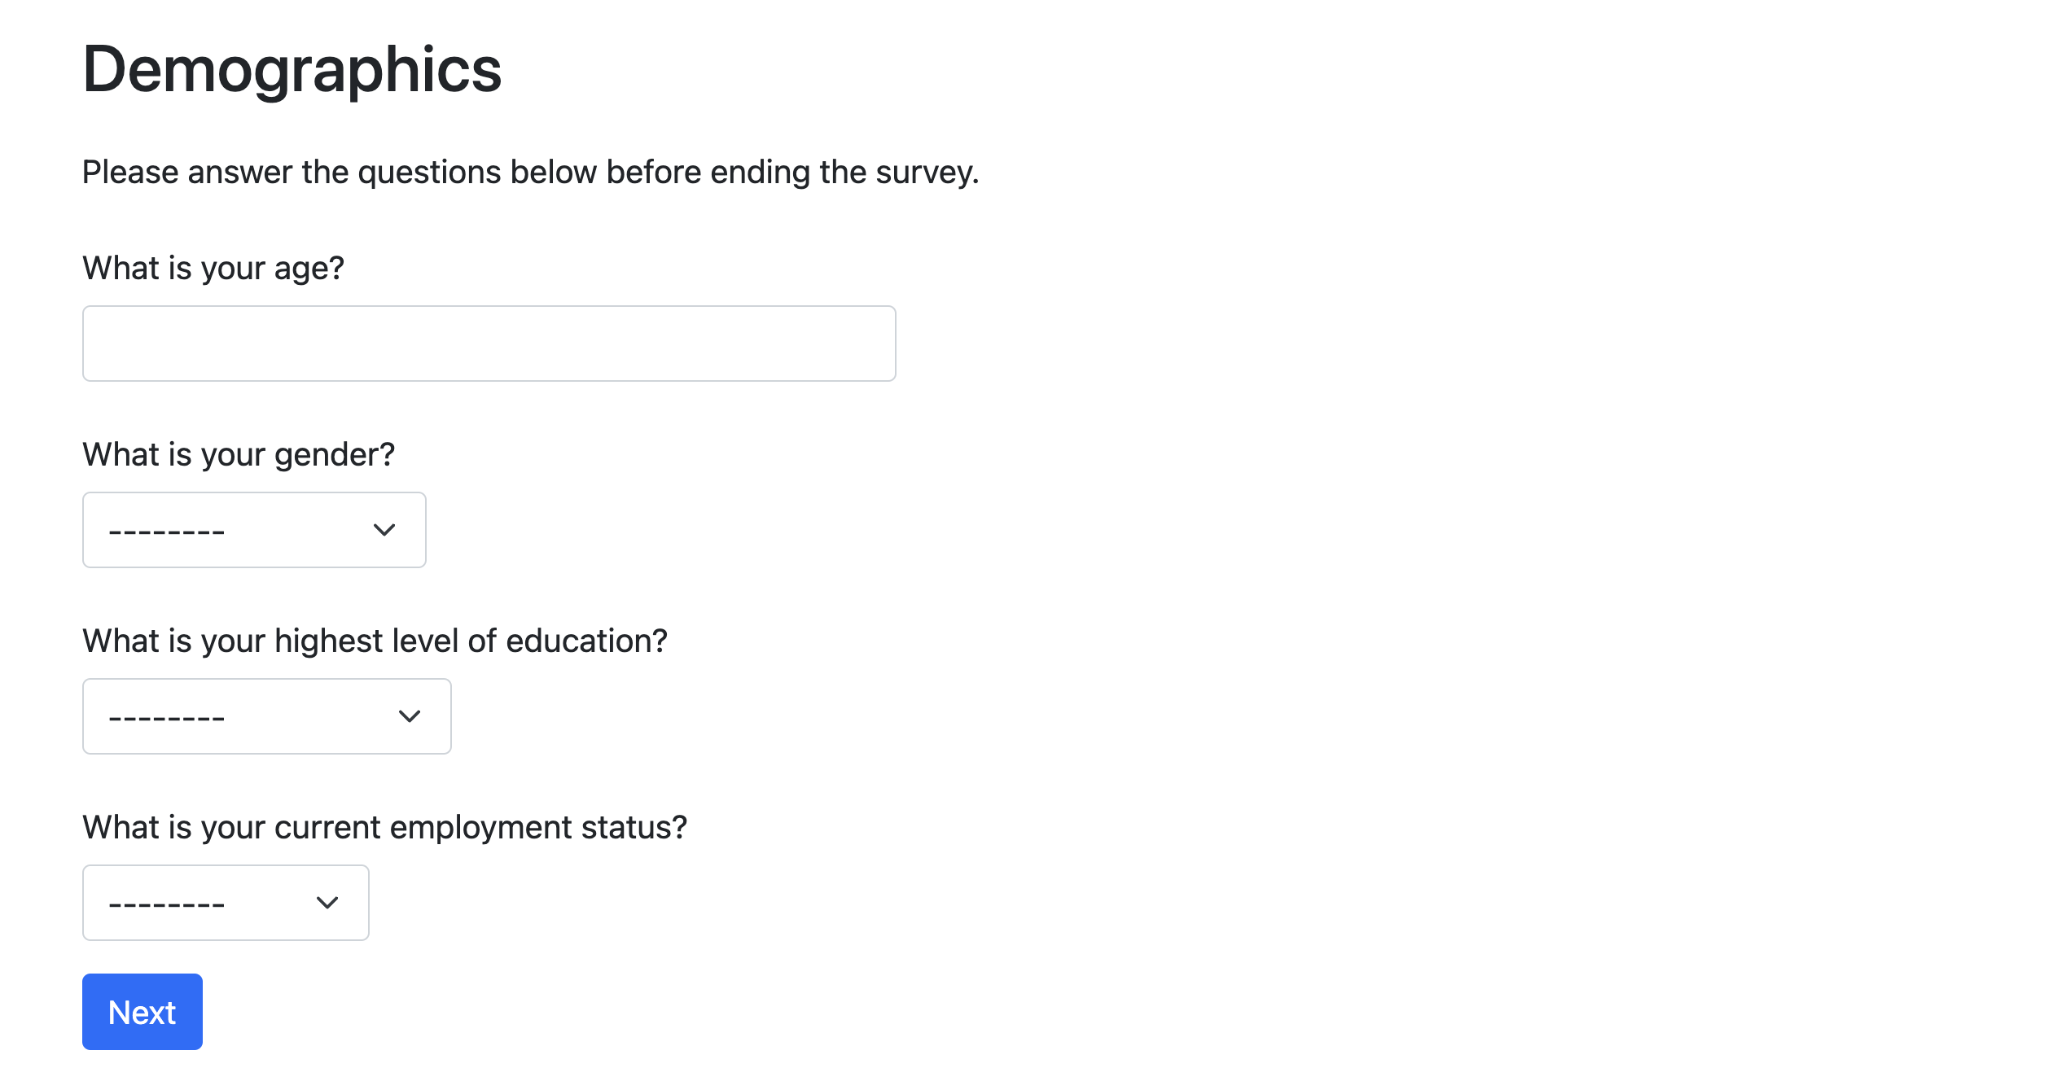The image size is (2052, 1081).
Task: Click the "Please answer the questions below" instruction text
Action: [530, 173]
